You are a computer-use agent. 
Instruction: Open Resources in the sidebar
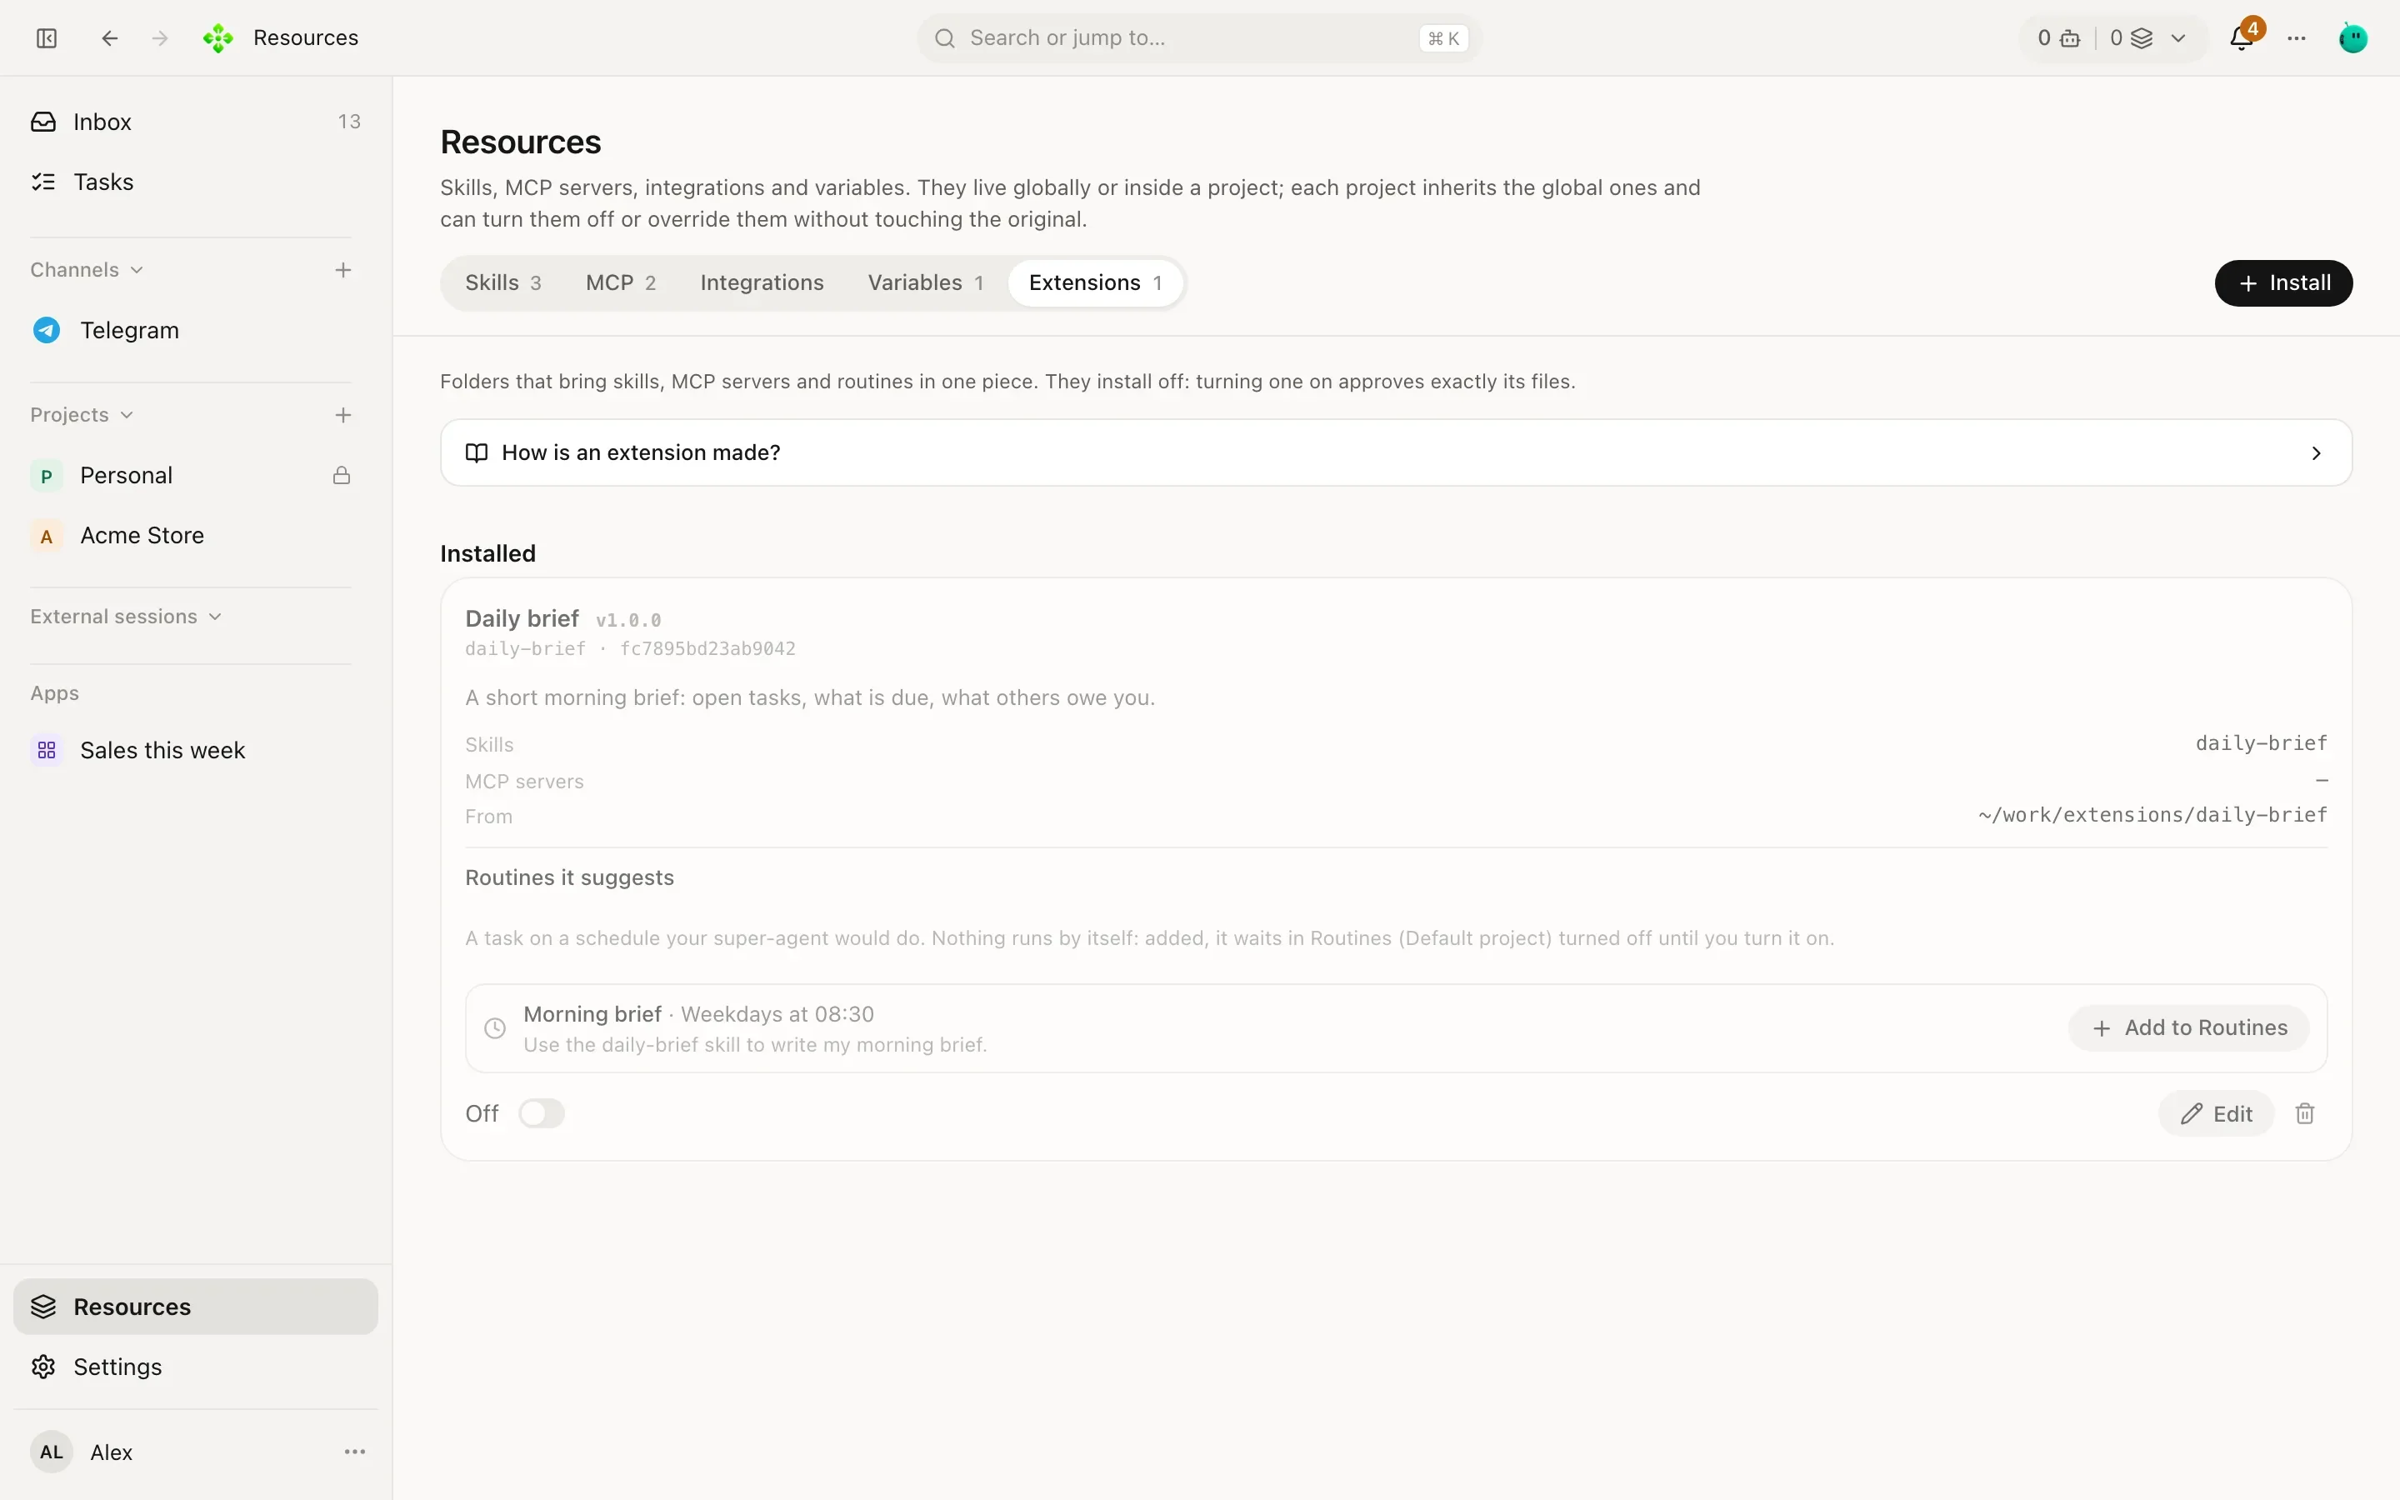pyautogui.click(x=195, y=1307)
